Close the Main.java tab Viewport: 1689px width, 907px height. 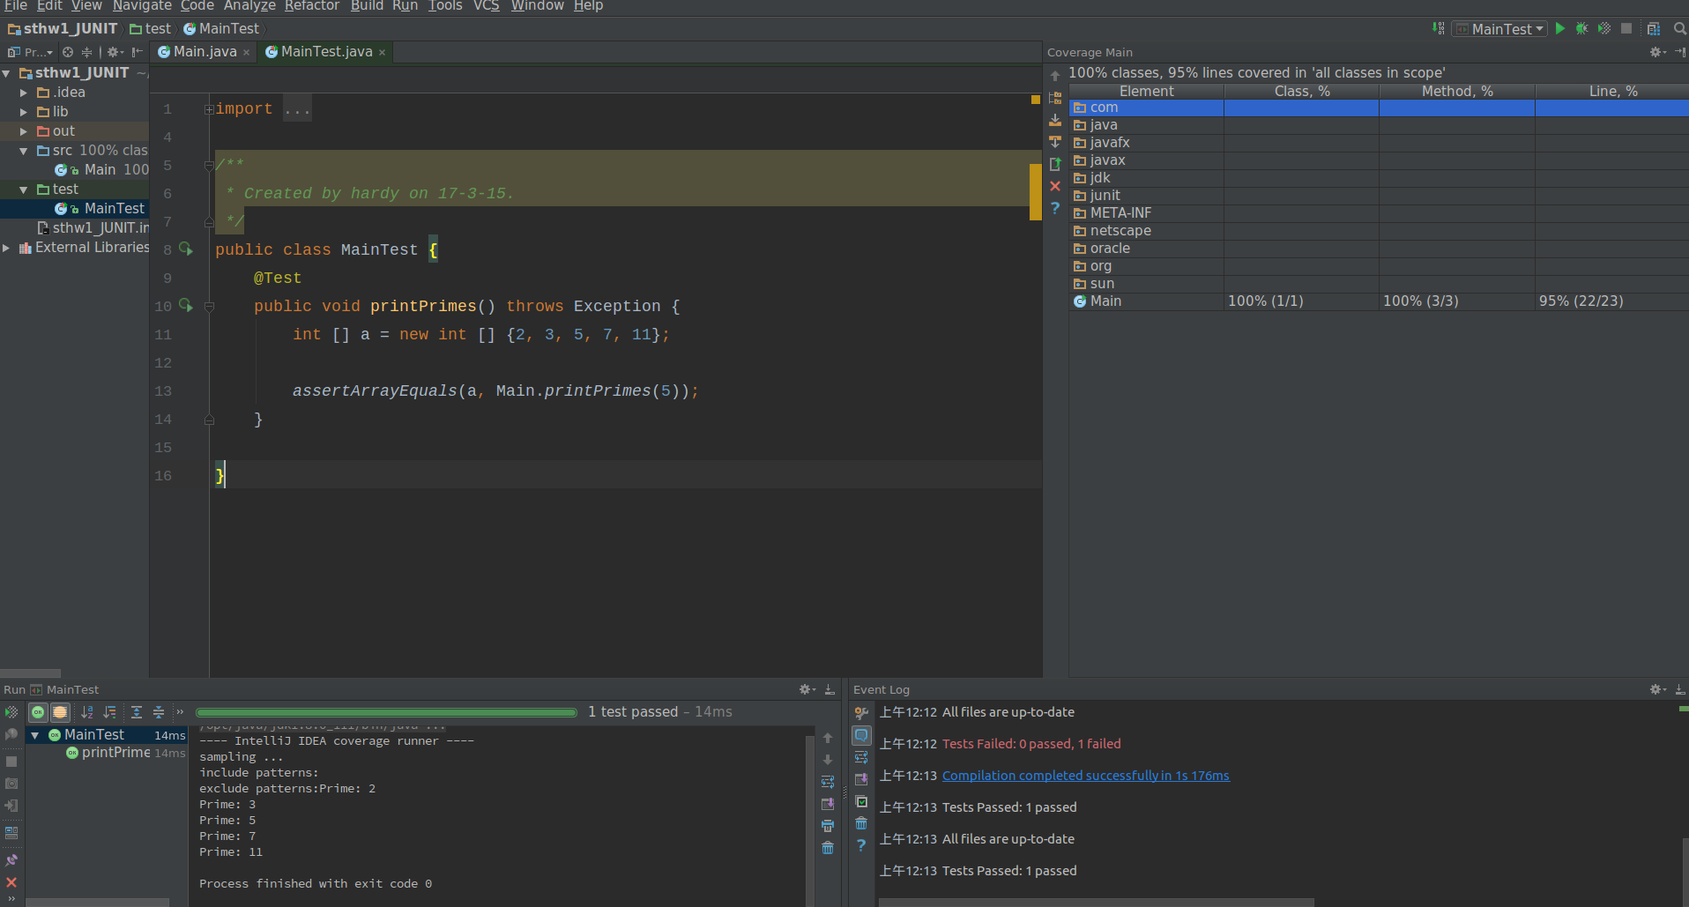click(x=247, y=53)
